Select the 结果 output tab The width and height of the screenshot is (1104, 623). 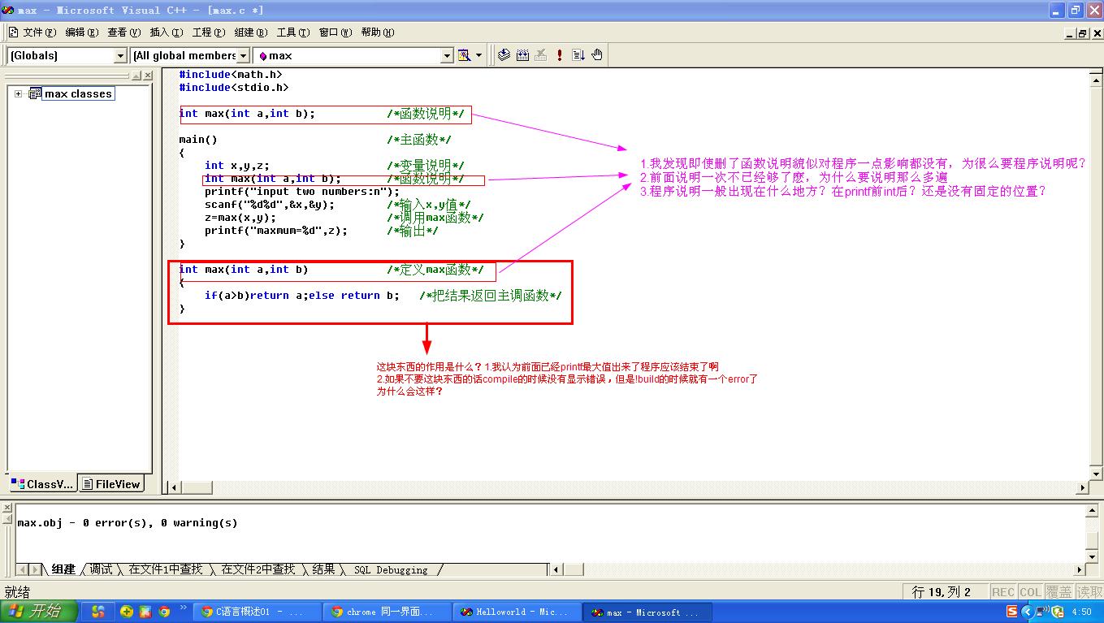point(323,569)
